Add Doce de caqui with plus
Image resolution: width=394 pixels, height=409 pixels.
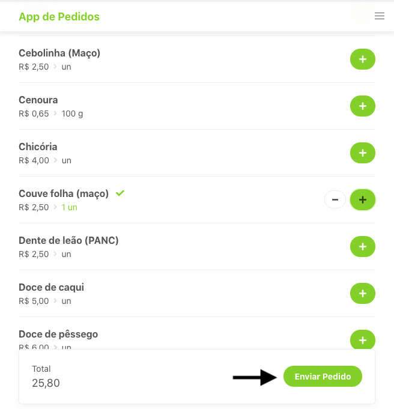click(362, 293)
